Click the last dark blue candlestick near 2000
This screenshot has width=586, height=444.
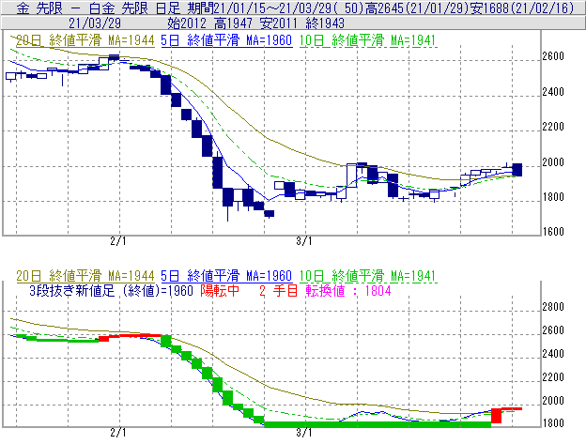[517, 170]
